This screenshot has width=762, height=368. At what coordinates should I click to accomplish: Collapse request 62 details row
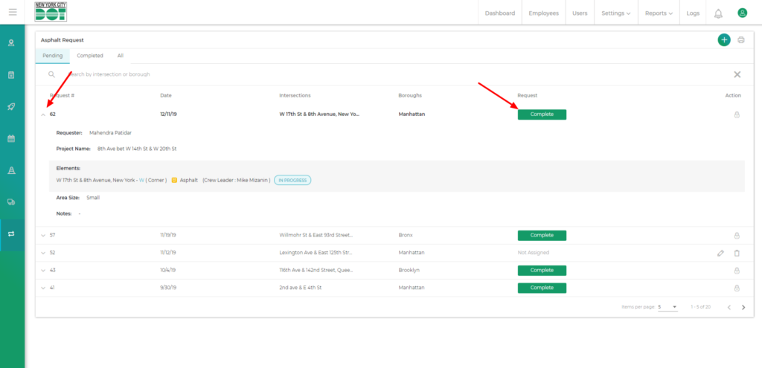[x=43, y=114]
